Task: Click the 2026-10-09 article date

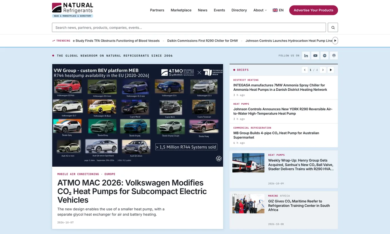Action: click(x=276, y=184)
